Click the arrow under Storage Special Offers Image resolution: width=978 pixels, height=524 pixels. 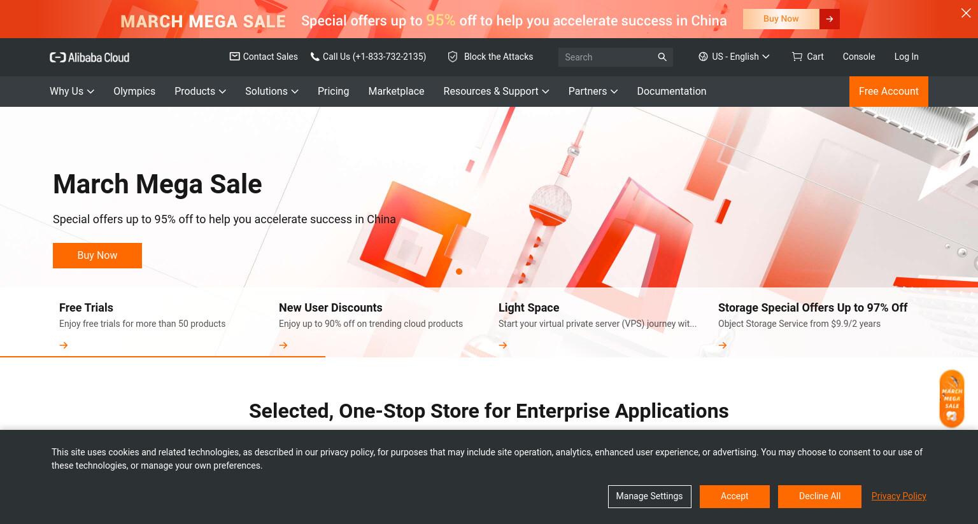pyautogui.click(x=723, y=345)
